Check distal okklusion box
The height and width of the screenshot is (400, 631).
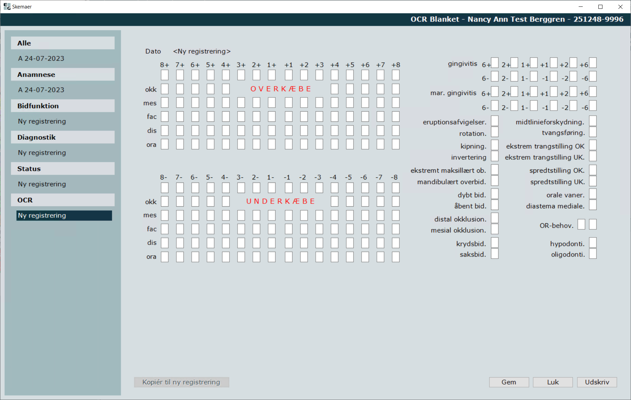[495, 218]
